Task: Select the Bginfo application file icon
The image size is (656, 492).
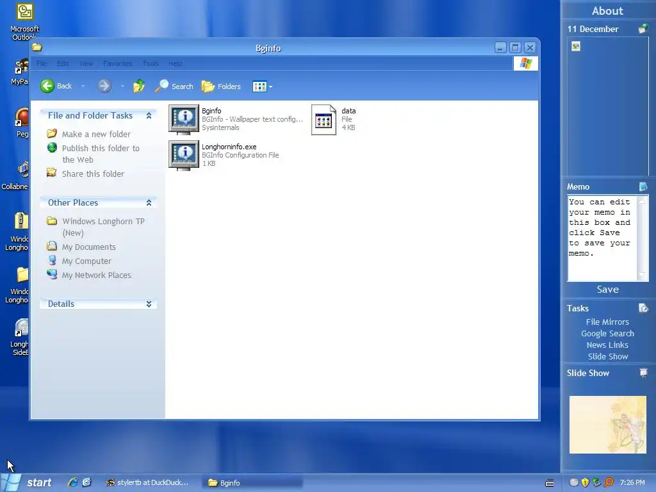Action: (x=184, y=120)
